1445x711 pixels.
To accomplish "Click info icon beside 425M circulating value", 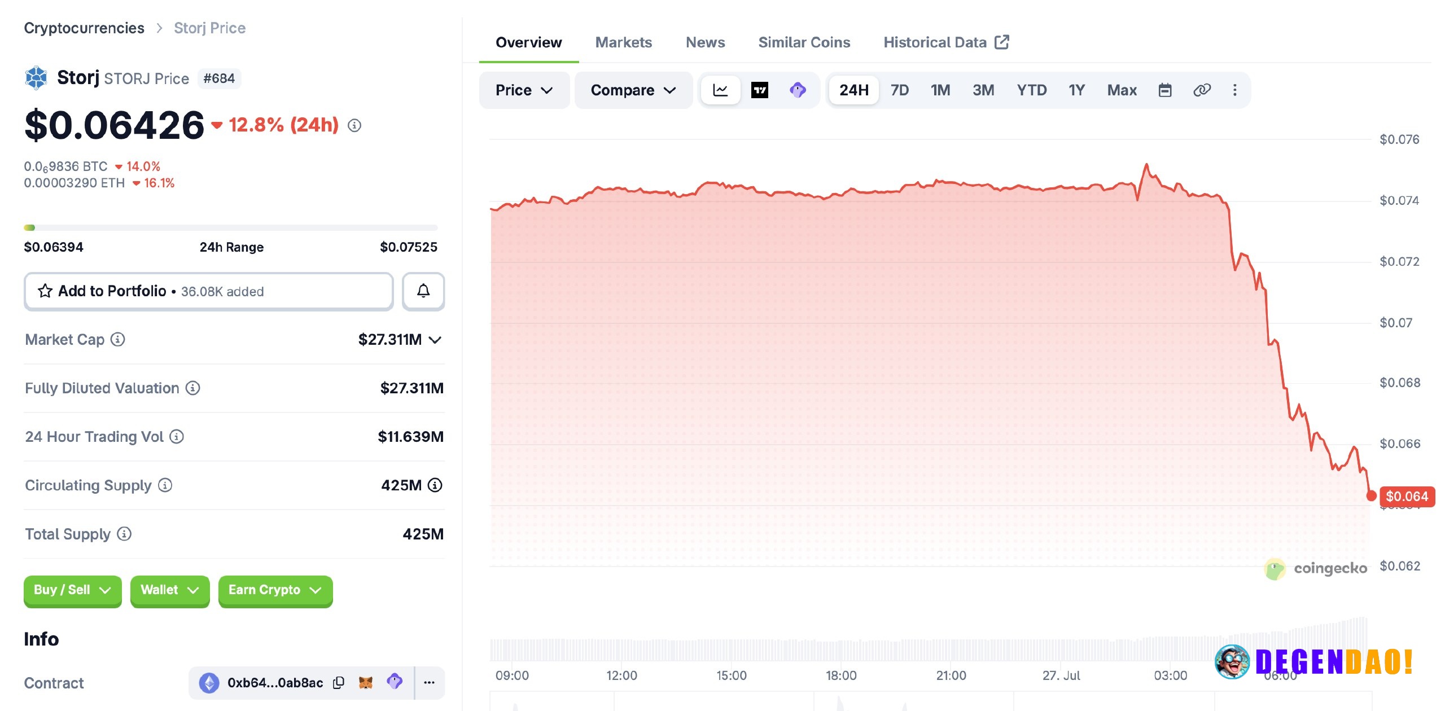I will click(435, 485).
